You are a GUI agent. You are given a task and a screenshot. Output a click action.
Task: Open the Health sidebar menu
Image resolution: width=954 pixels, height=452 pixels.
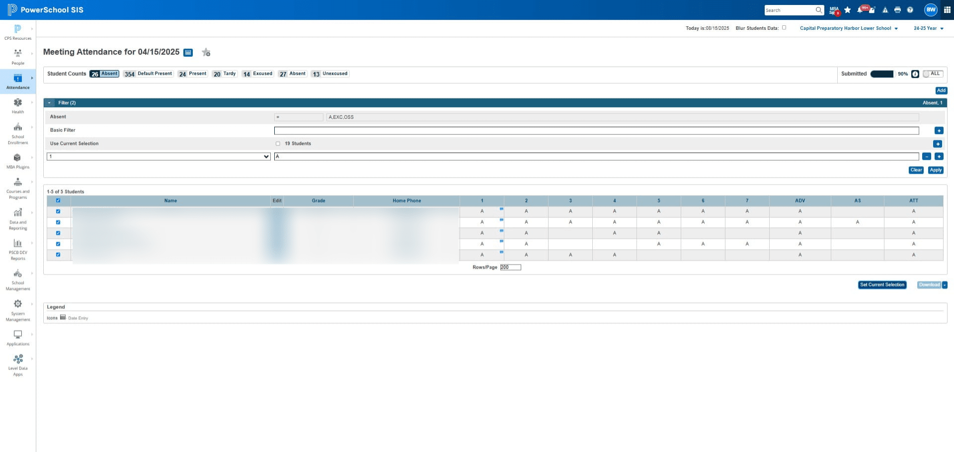point(18,106)
